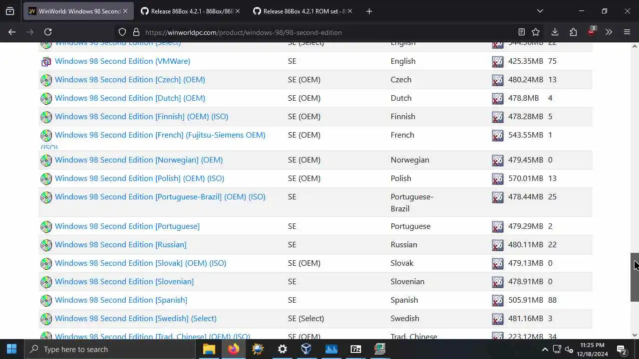The image size is (639, 359).
Task: Click the CD icon in the Czech row
Action: [x=46, y=80]
